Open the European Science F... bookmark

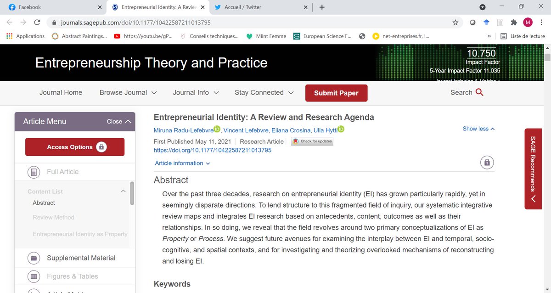pyautogui.click(x=322, y=36)
